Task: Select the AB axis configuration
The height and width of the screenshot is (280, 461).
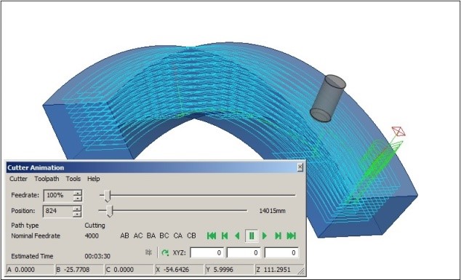Action: (124, 236)
